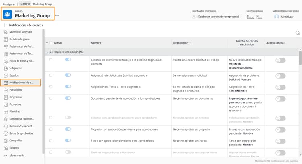
Task: Click Establecer coordinador empresarial
Action: (218, 17)
